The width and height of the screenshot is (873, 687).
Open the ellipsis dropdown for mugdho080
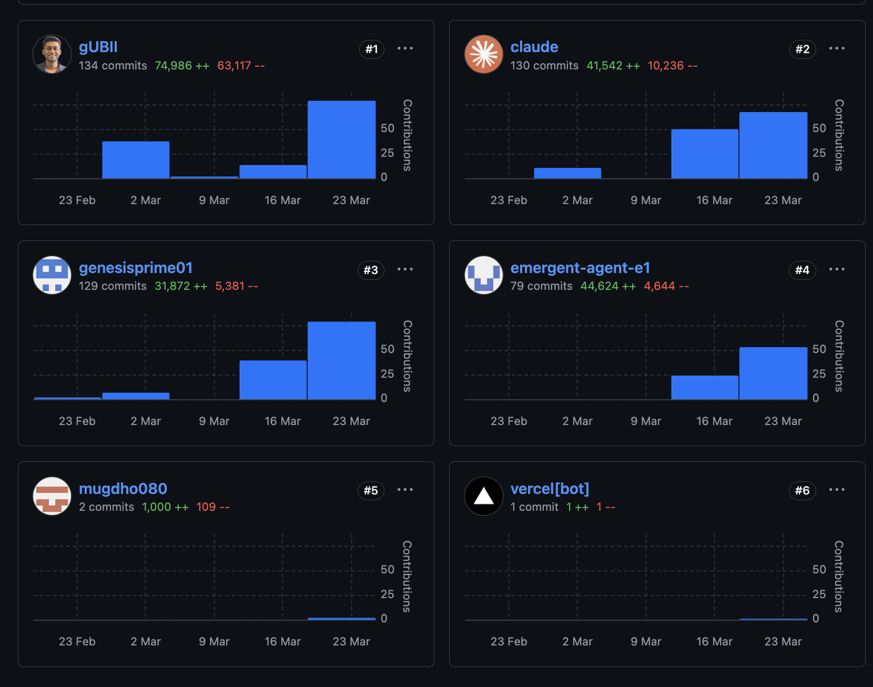pyautogui.click(x=405, y=490)
